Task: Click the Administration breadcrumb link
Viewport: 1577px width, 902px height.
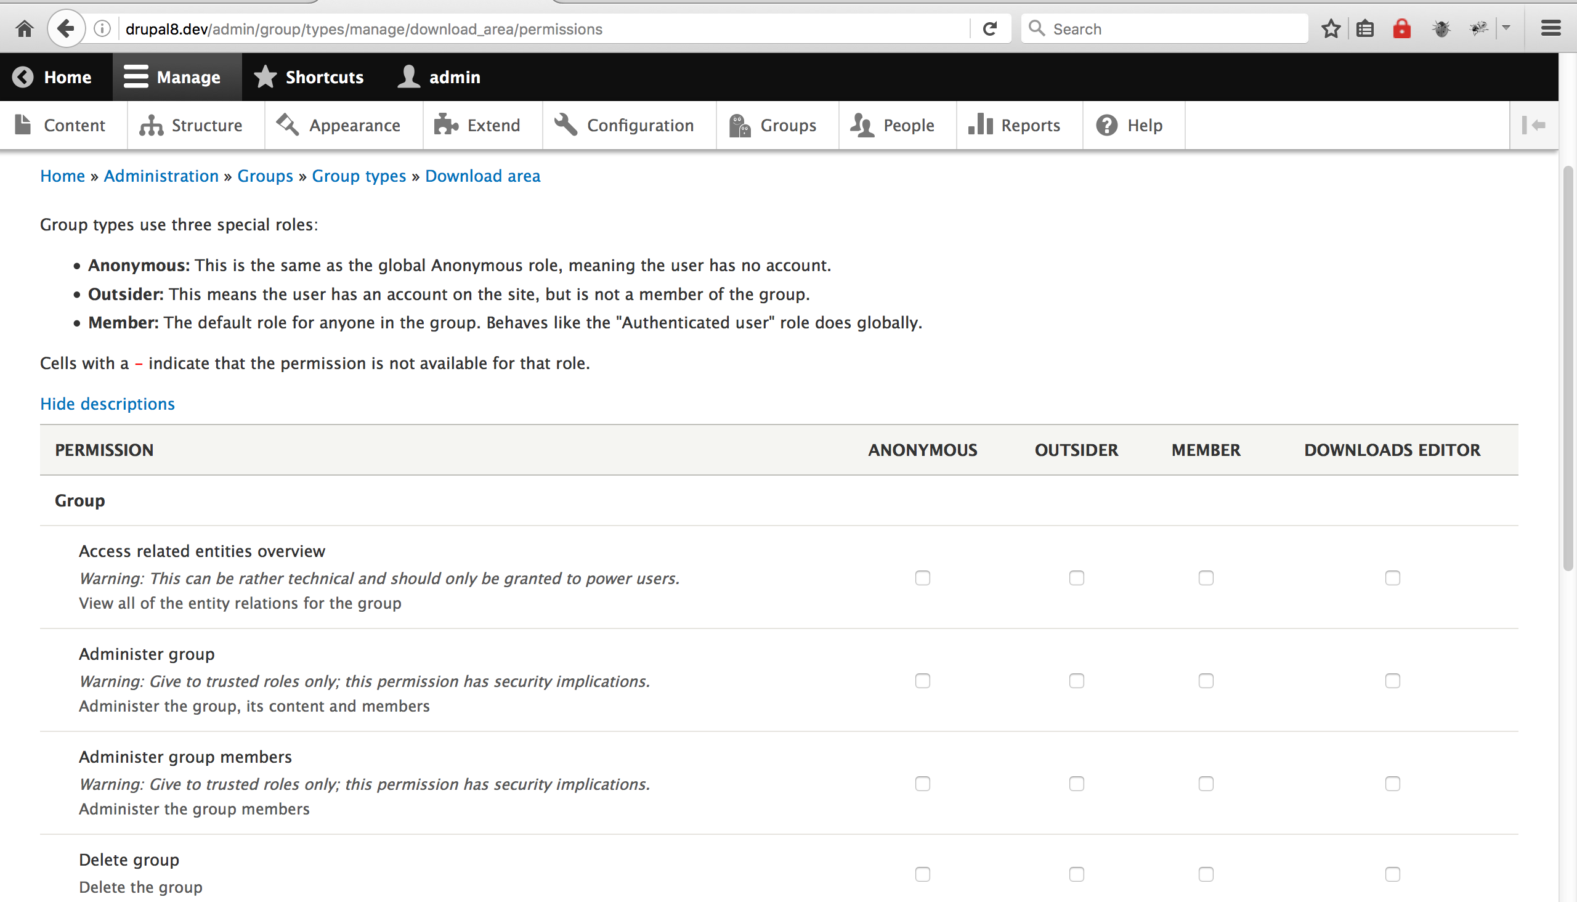Action: [161, 176]
